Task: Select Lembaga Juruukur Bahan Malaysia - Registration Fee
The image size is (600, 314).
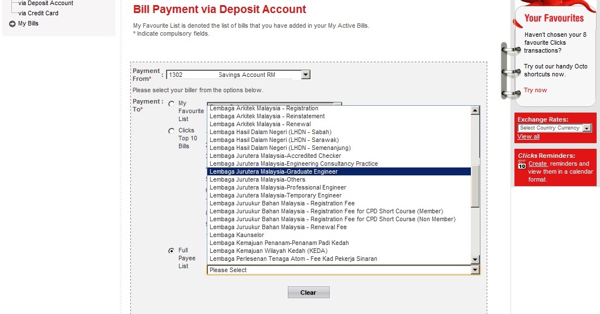Action: [339, 203]
